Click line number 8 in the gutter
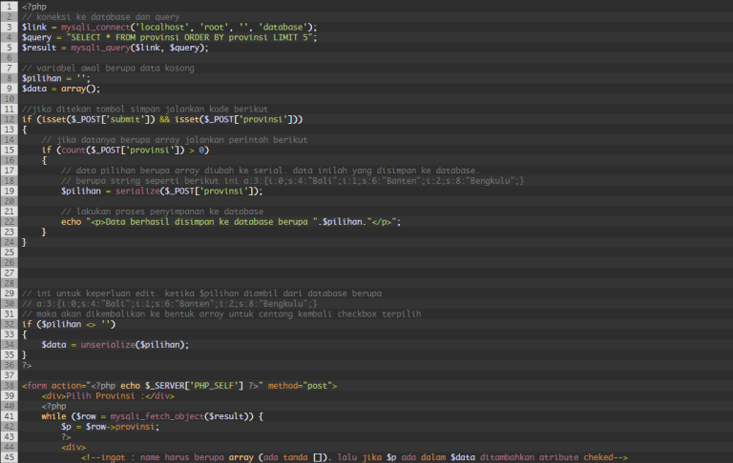 click(x=10, y=78)
